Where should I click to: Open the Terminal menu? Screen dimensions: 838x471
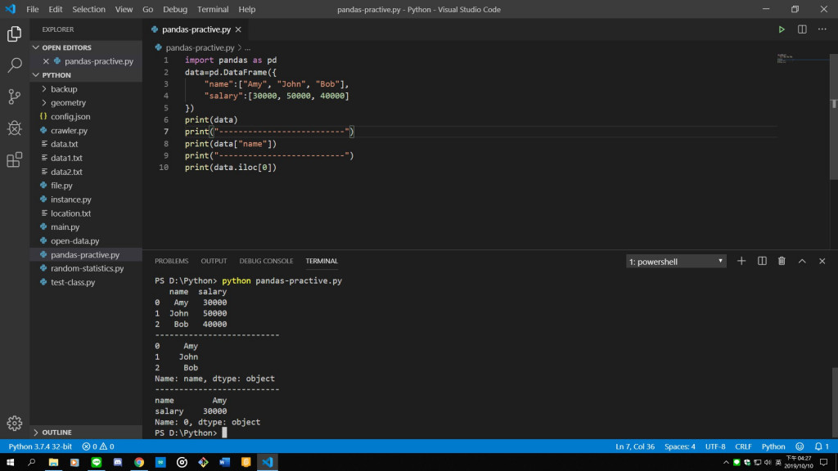213,9
